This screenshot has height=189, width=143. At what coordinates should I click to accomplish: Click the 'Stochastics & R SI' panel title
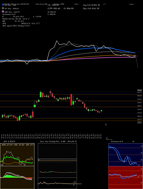122,141
